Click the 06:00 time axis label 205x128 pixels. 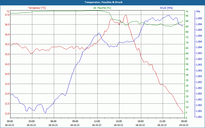tap(54, 121)
